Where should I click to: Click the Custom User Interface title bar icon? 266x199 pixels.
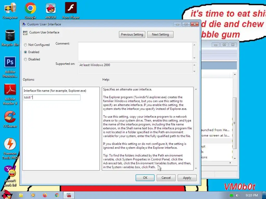pos(24,24)
